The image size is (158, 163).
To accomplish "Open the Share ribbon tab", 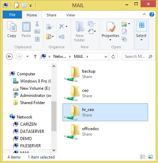I will (51, 15).
